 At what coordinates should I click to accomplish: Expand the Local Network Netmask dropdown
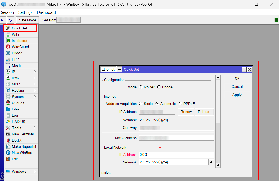coord(211,162)
